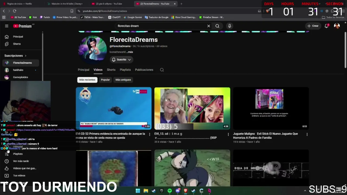Switch to Brave browser in taskbar
The height and width of the screenshot is (195, 347).
pyautogui.click(x=186, y=191)
